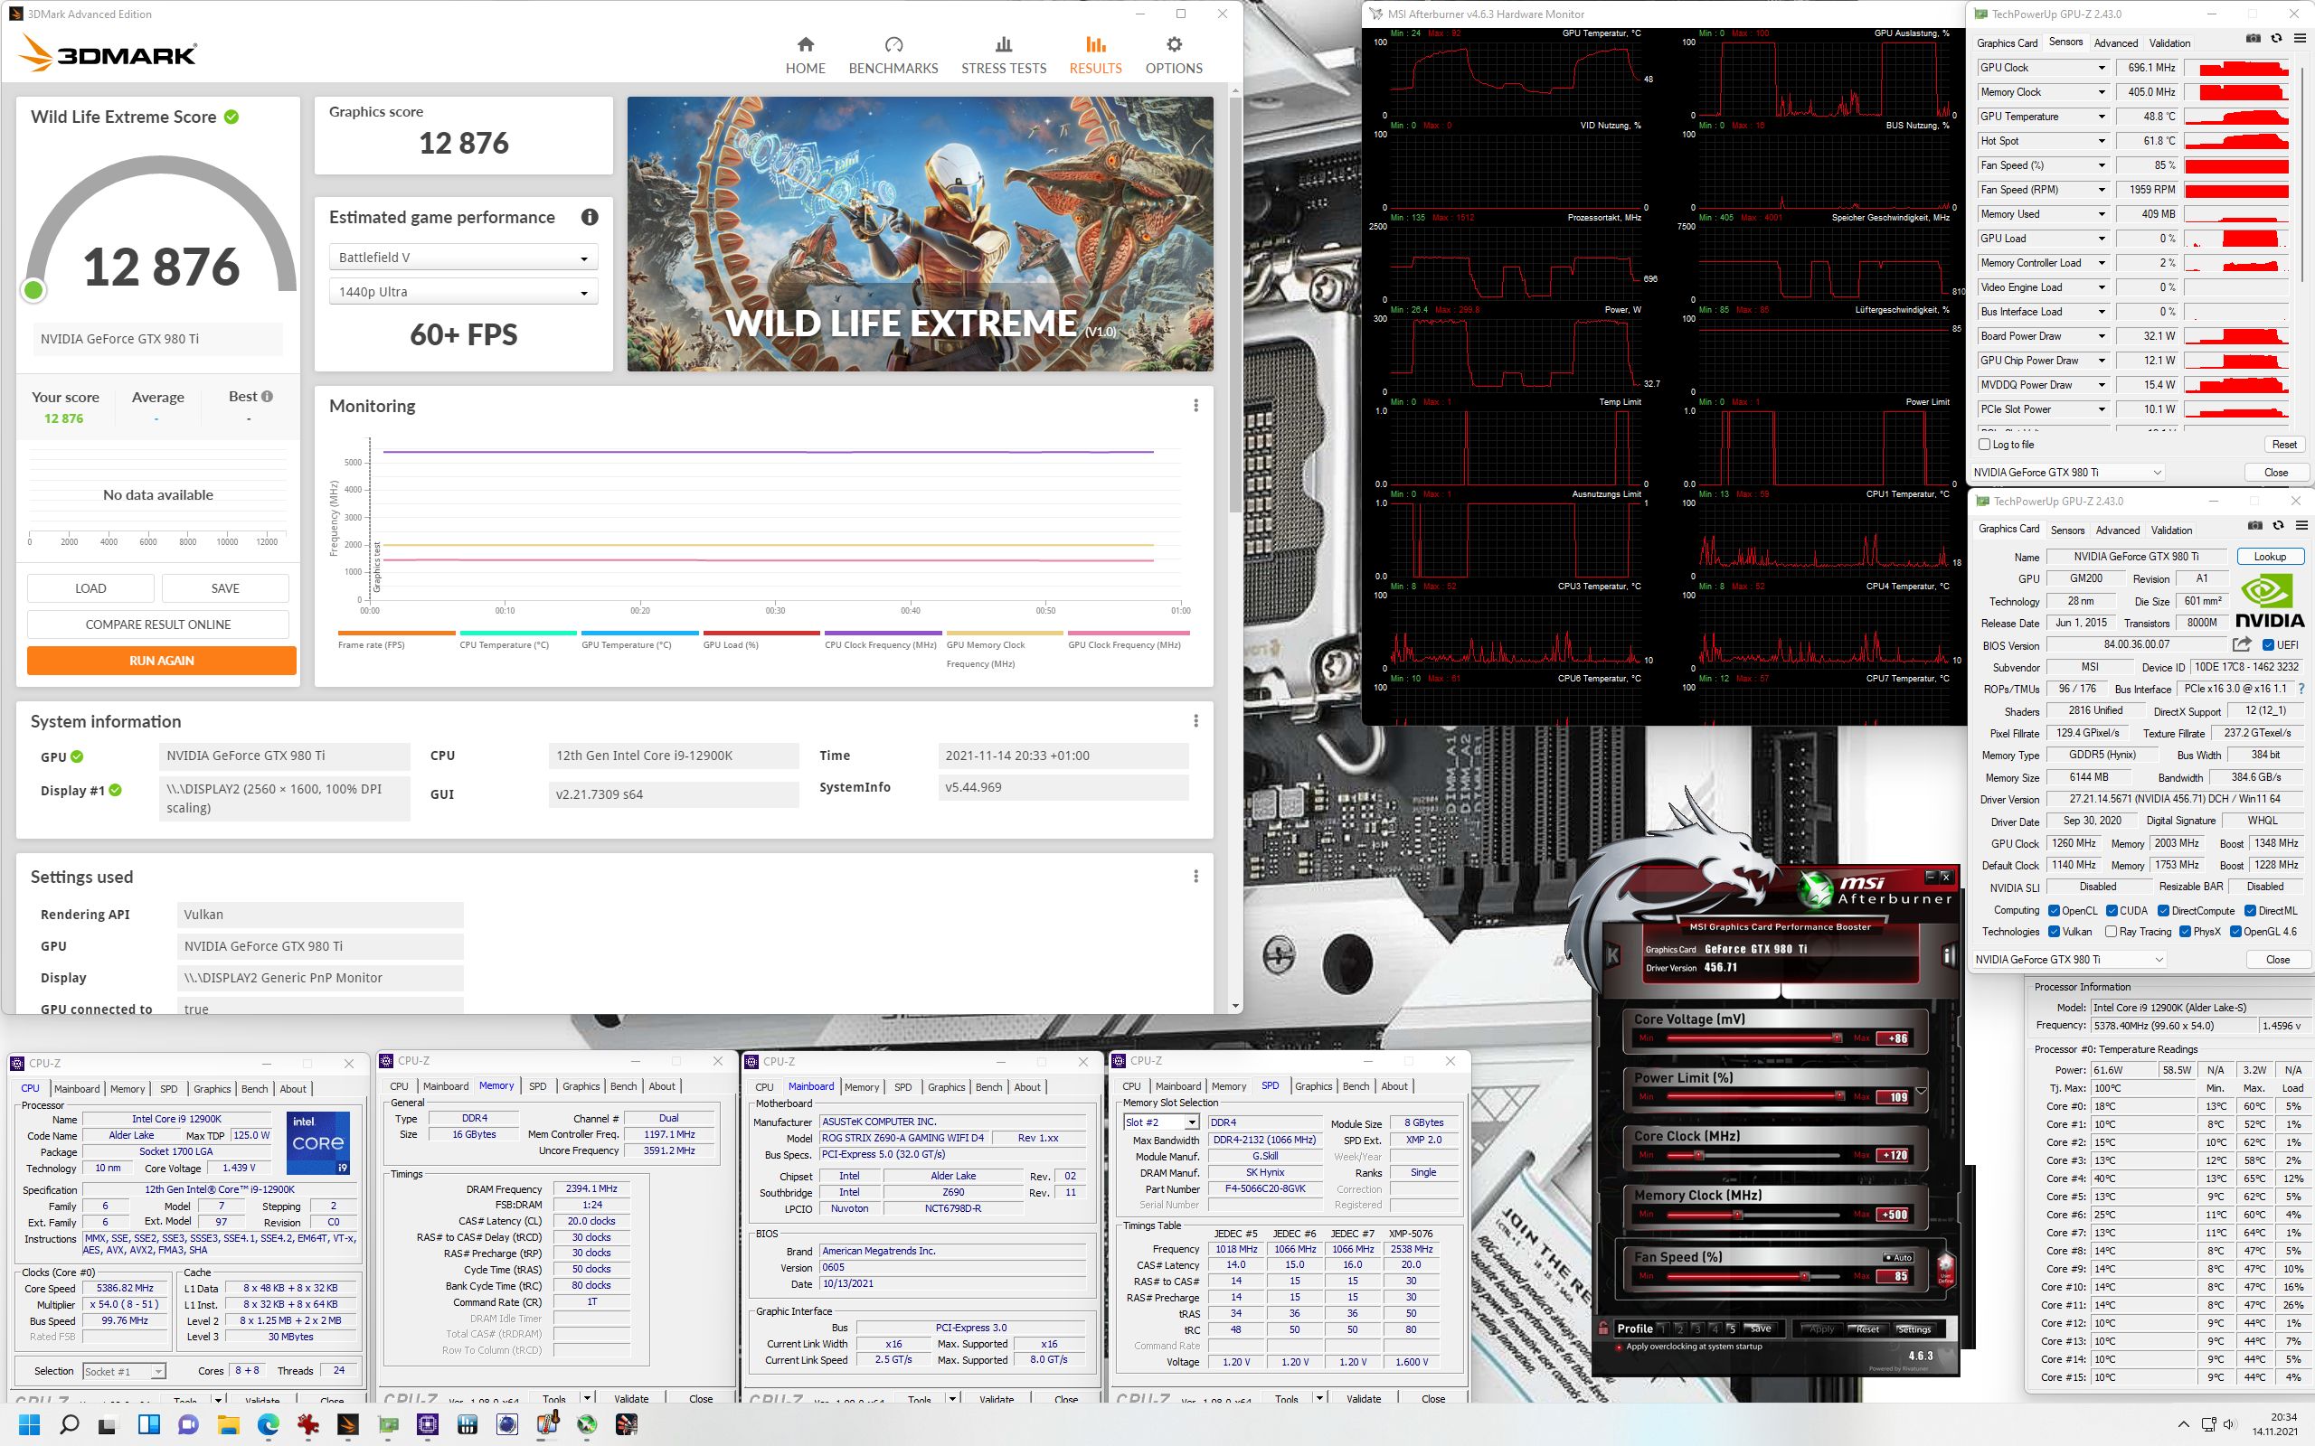Click the Core Clock slider in Afterburner
The image size is (2315, 1446).
click(x=1753, y=1155)
